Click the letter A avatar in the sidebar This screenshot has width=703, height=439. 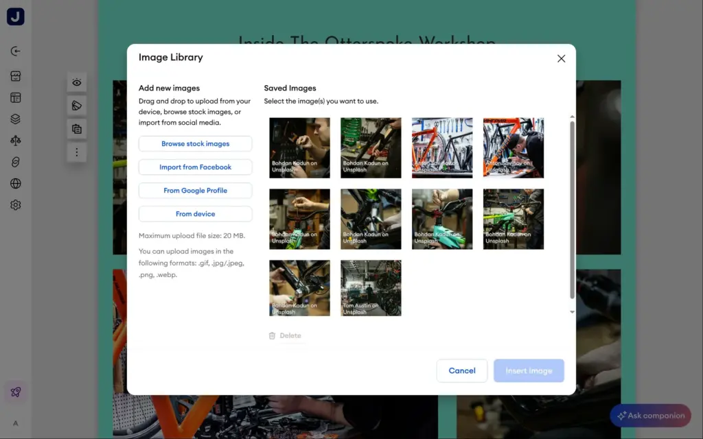16,423
